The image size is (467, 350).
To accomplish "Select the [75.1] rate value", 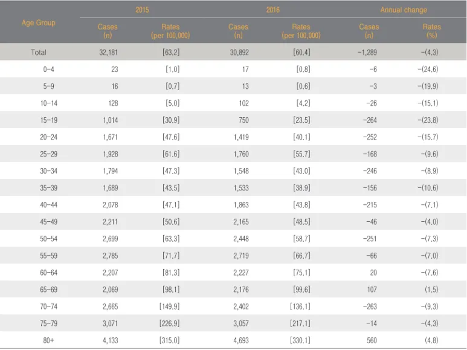I will (301, 273).
